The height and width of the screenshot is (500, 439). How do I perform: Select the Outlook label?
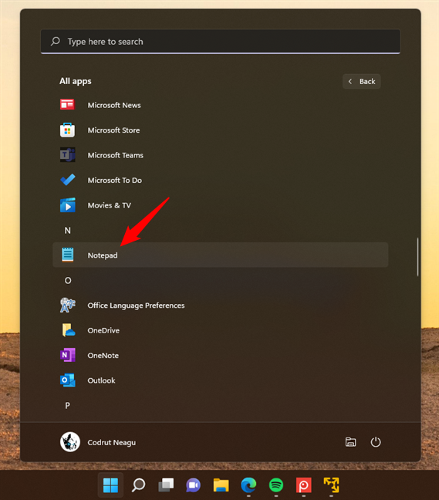click(x=101, y=380)
